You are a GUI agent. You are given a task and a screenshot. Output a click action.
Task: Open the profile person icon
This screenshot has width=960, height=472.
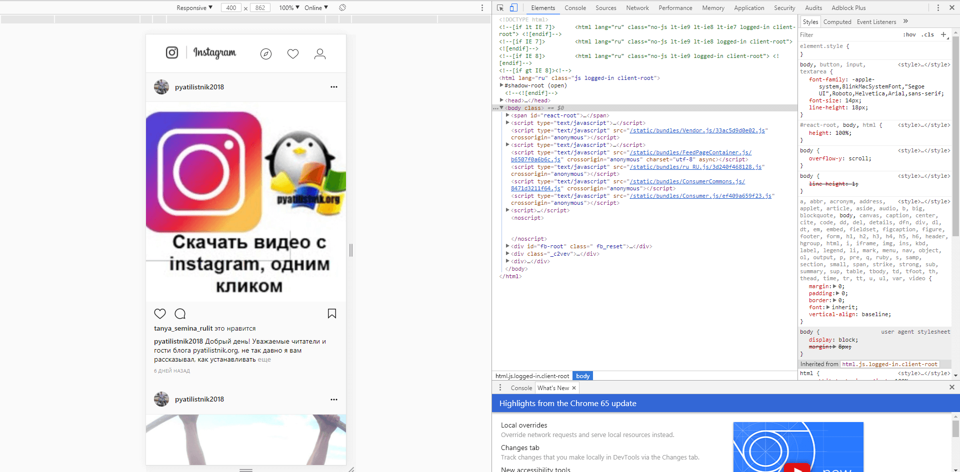pos(320,54)
